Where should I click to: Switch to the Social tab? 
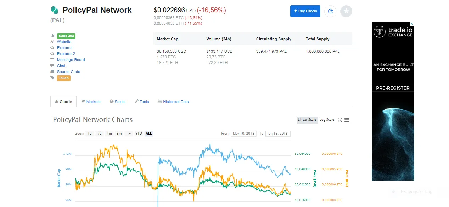tap(118, 102)
